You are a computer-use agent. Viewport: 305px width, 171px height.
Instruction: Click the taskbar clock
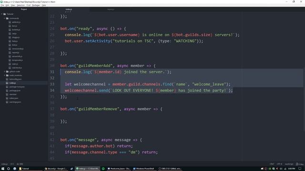click(292, 169)
